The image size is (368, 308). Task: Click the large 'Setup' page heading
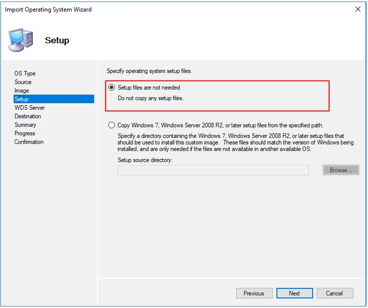[57, 40]
